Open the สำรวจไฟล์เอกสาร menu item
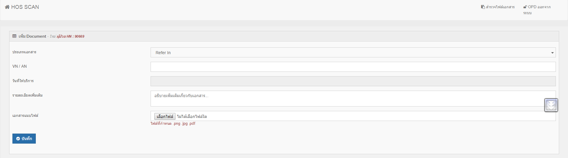Image resolution: width=568 pixels, height=158 pixels. (x=500, y=7)
